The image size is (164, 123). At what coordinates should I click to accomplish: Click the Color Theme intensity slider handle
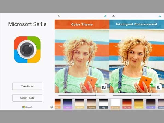coord(95,95)
